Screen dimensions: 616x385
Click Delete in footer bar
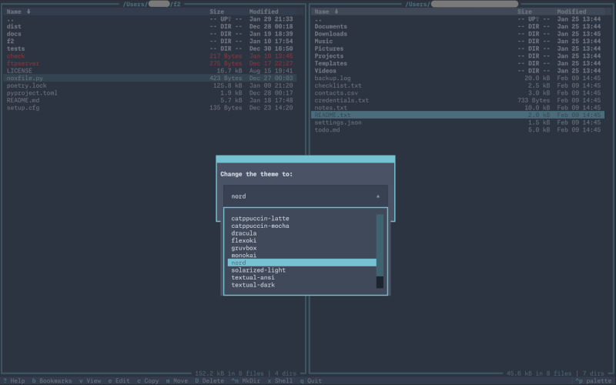(x=209, y=380)
